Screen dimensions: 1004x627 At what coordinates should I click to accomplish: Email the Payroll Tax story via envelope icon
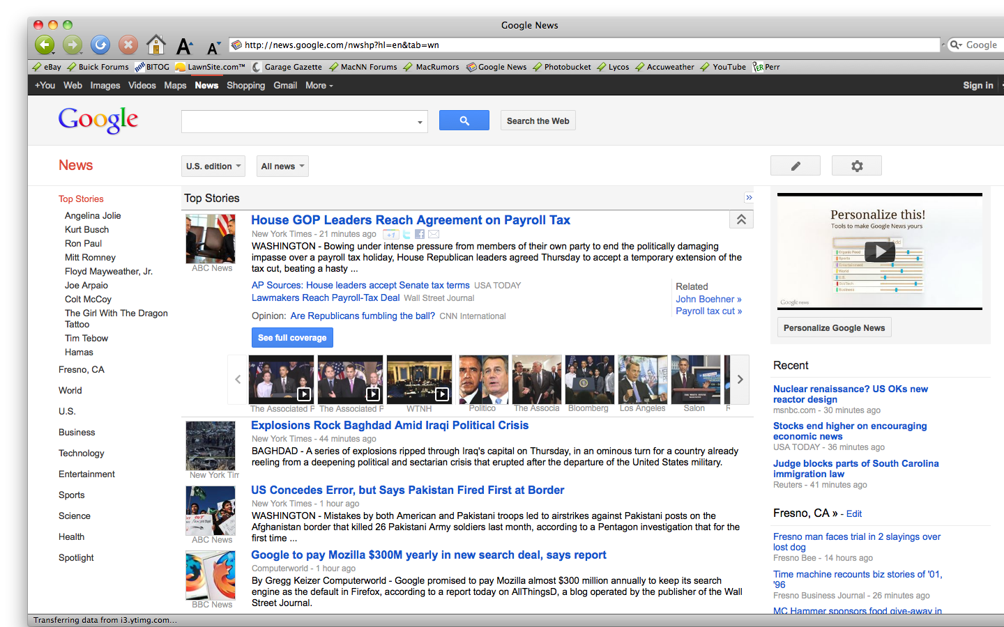coord(434,234)
